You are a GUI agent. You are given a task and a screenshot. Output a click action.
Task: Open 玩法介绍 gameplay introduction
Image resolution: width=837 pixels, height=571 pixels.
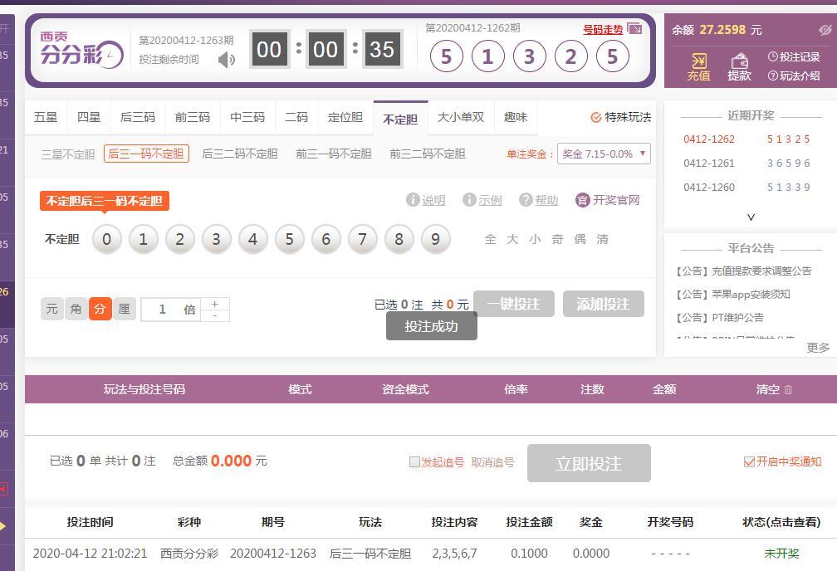[793, 76]
